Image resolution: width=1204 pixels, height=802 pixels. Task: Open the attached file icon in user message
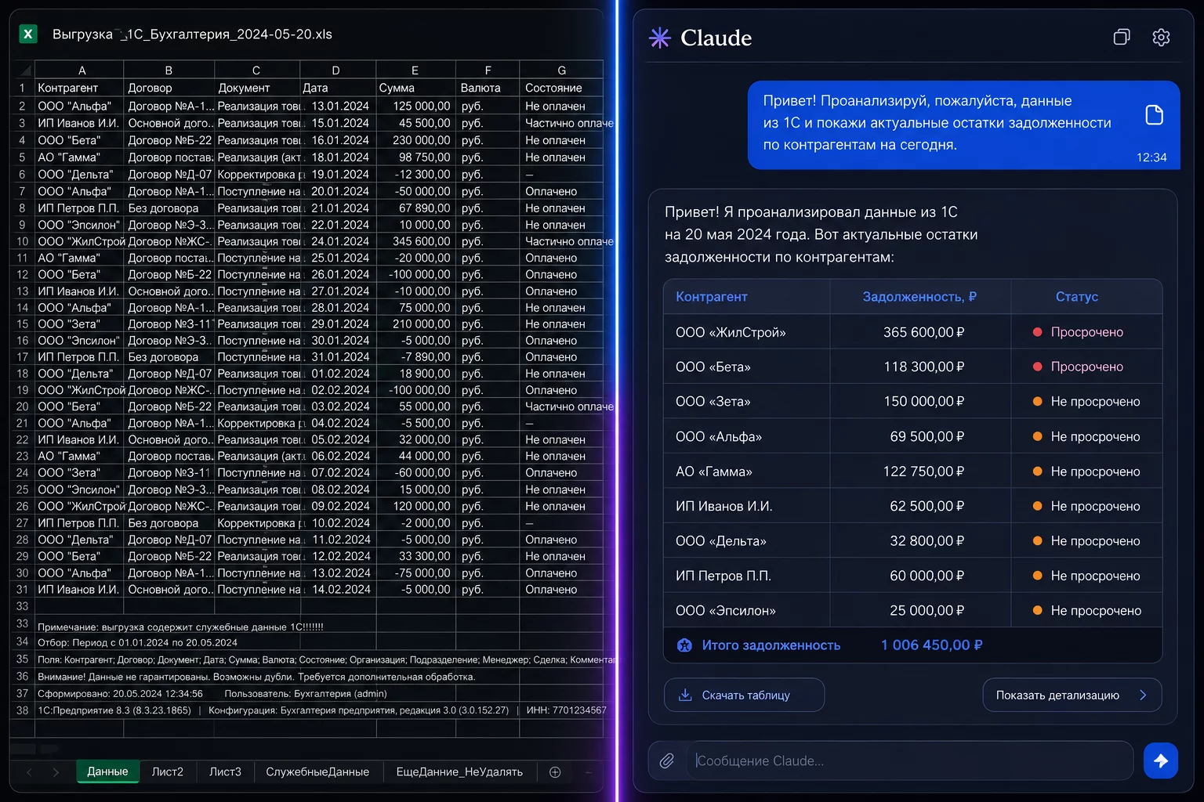(1154, 114)
